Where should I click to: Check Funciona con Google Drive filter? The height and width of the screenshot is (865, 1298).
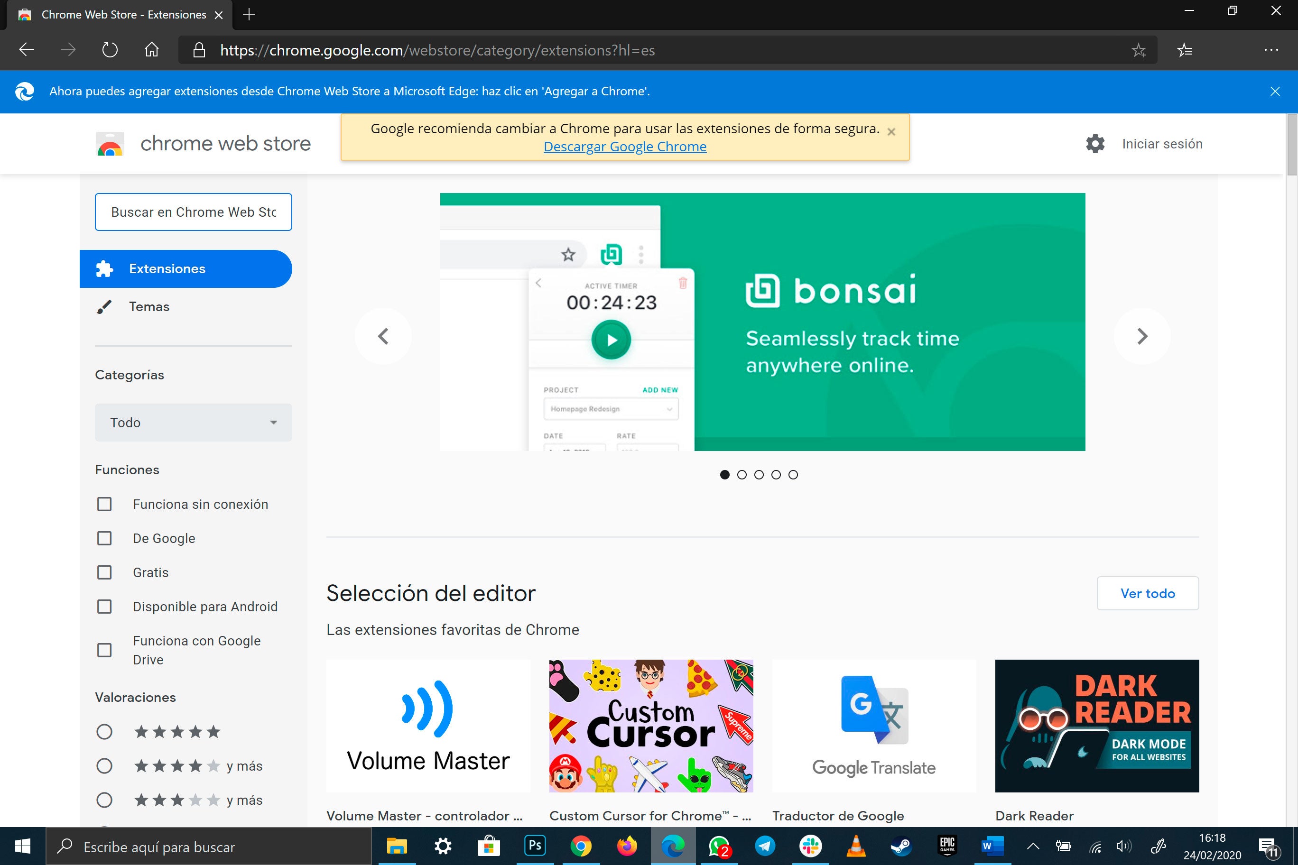coord(104,650)
